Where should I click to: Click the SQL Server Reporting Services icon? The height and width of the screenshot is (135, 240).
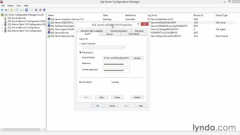tap(49, 36)
